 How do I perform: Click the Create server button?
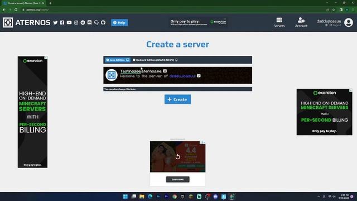pos(177,99)
